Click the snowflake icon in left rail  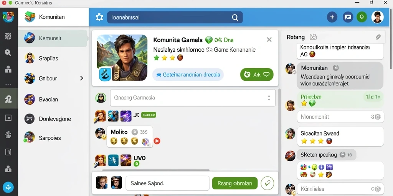8,36
